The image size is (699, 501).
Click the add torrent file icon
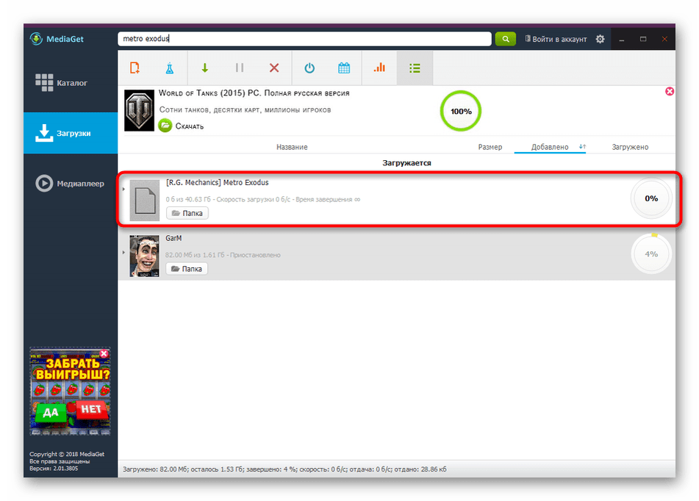click(x=135, y=68)
